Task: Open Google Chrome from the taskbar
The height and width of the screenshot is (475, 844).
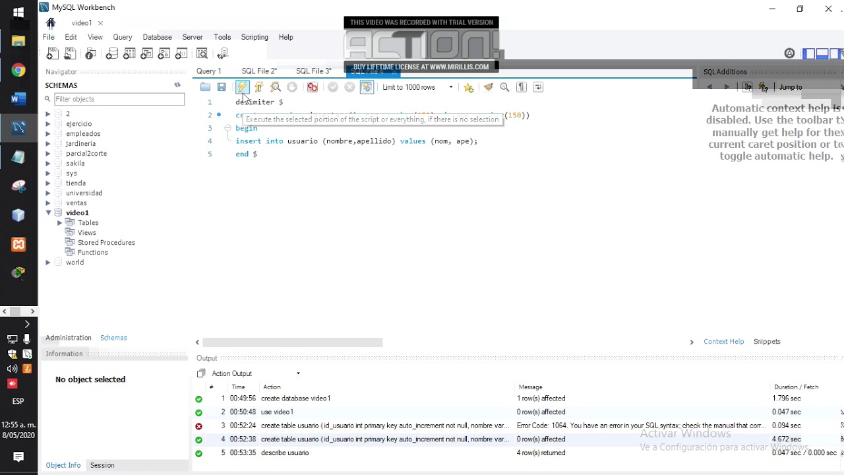Action: click(x=18, y=70)
